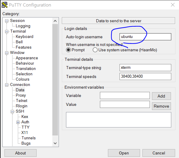
Task: Open the Window category
Action: [17, 52]
